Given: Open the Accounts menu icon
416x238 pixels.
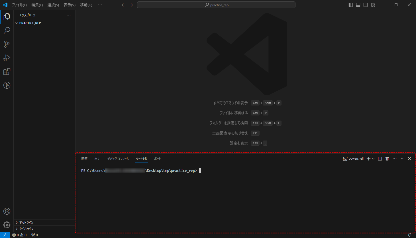Looking at the screenshot, I should (7, 211).
